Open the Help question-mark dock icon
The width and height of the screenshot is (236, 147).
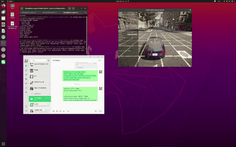coord(3,37)
